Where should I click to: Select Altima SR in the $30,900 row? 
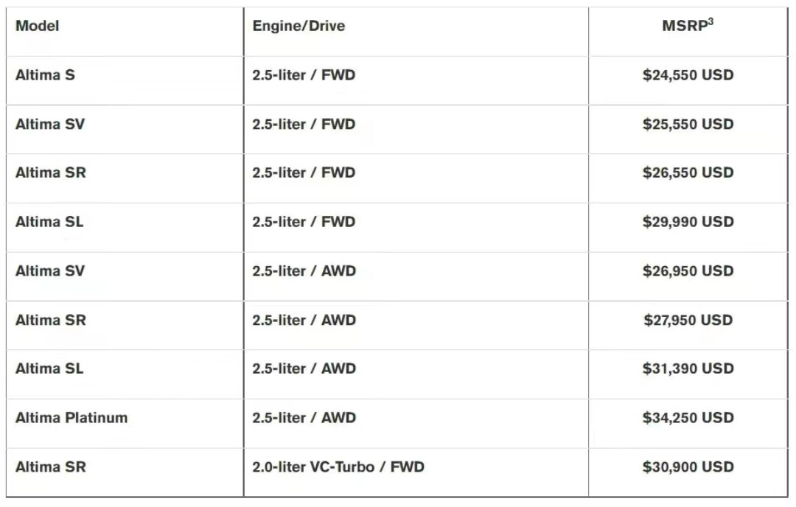tap(50, 466)
